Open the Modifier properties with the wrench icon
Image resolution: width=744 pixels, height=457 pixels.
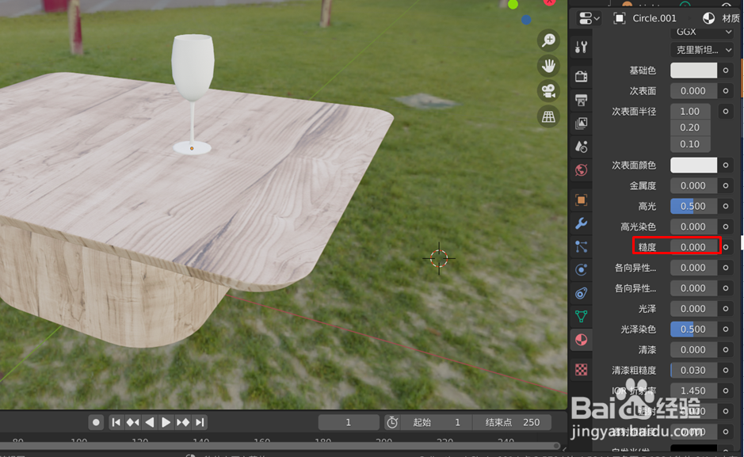click(x=582, y=226)
